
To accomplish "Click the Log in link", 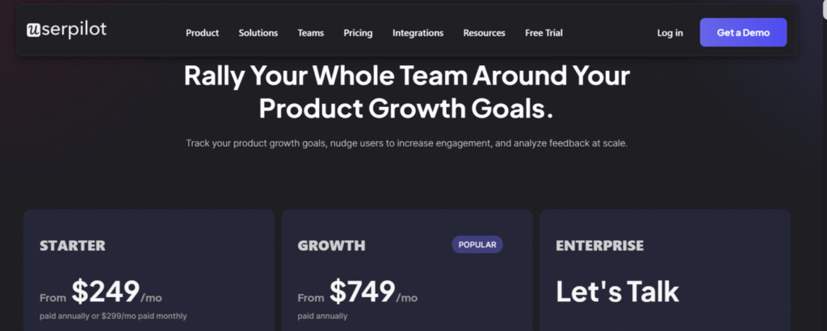I will click(x=670, y=33).
